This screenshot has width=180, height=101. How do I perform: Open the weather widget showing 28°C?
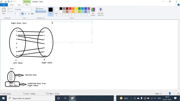coord(124,98)
